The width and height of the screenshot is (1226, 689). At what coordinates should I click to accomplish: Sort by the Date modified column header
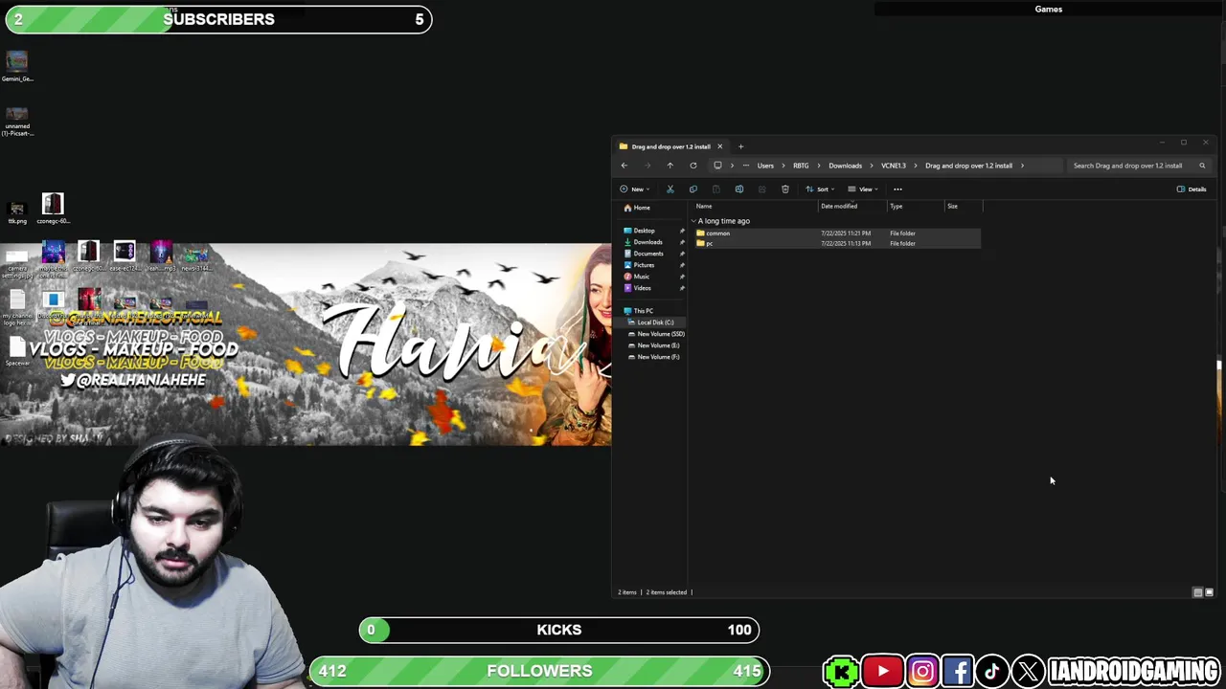click(x=839, y=207)
